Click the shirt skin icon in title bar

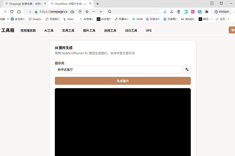coord(221,3)
